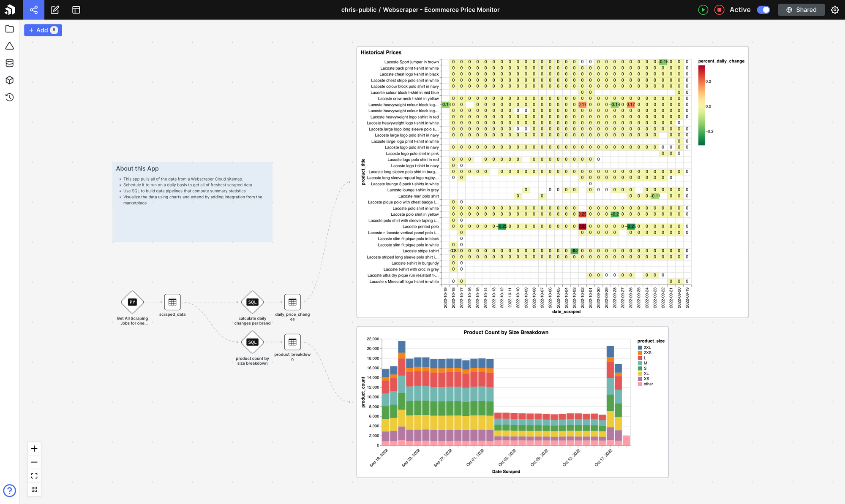Select the daily_price_changes table node

292,302
